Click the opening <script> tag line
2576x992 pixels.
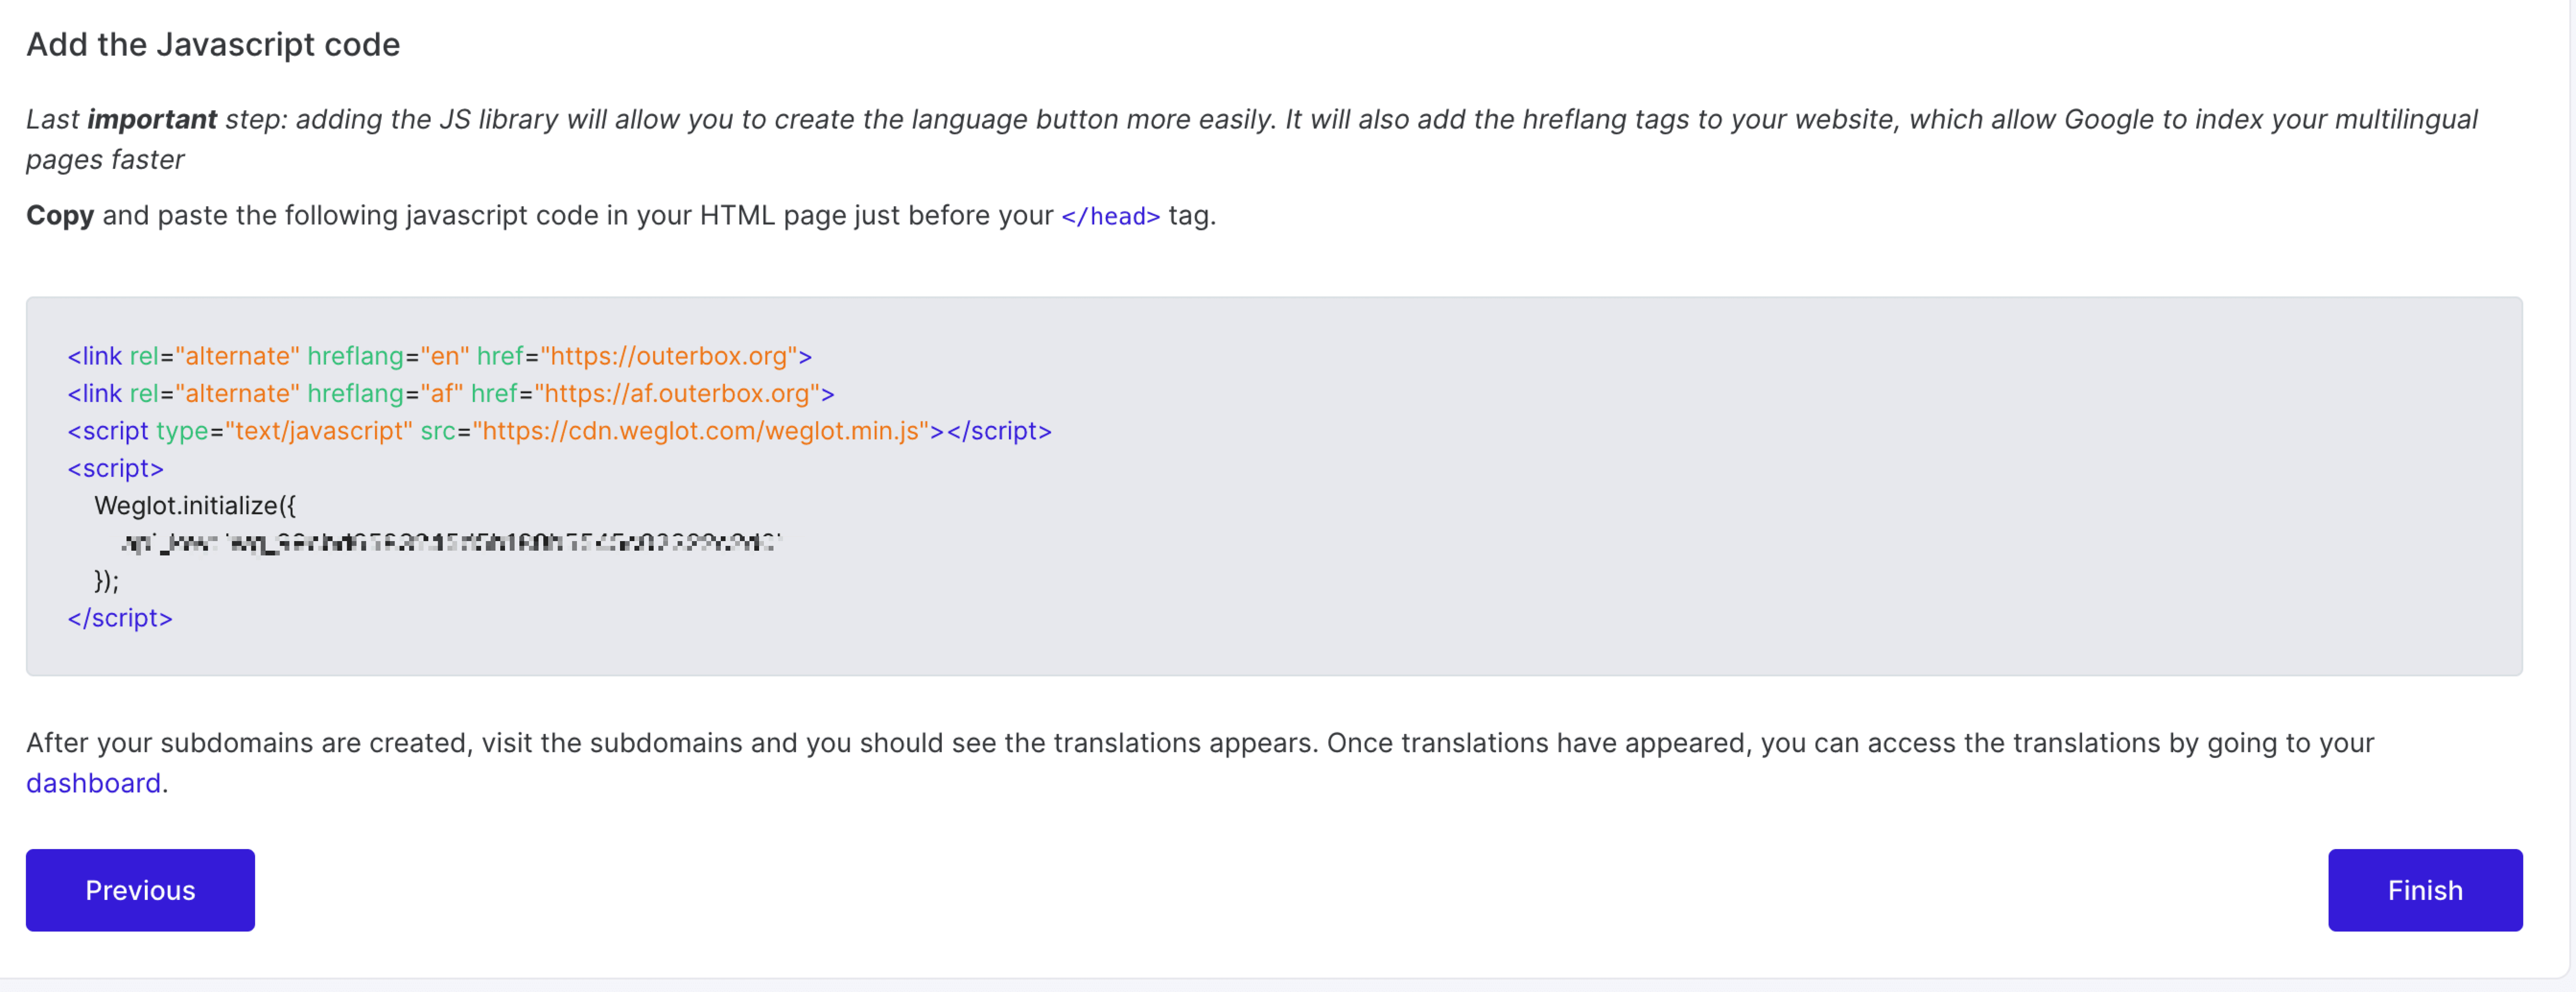(115, 468)
